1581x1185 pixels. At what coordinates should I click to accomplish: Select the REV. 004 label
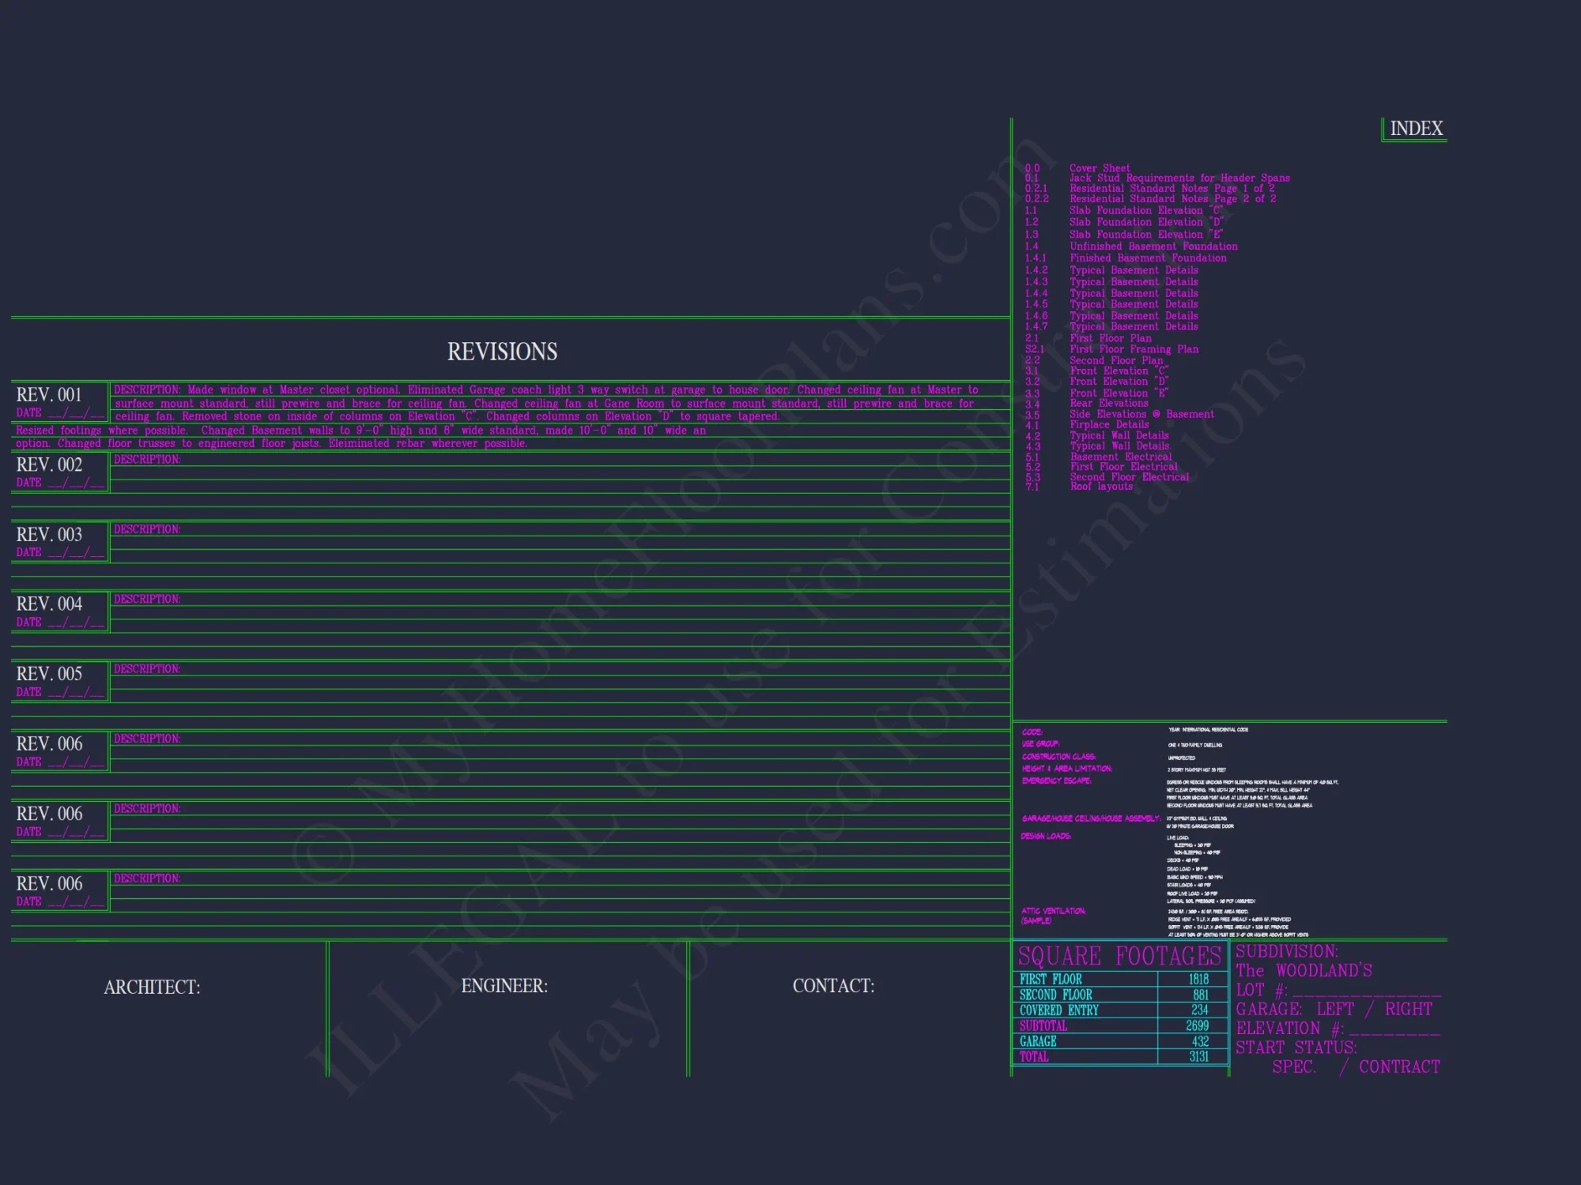[49, 604]
